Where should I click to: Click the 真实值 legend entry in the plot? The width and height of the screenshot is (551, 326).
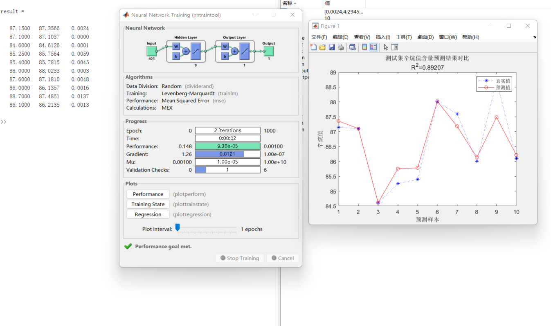click(x=494, y=81)
